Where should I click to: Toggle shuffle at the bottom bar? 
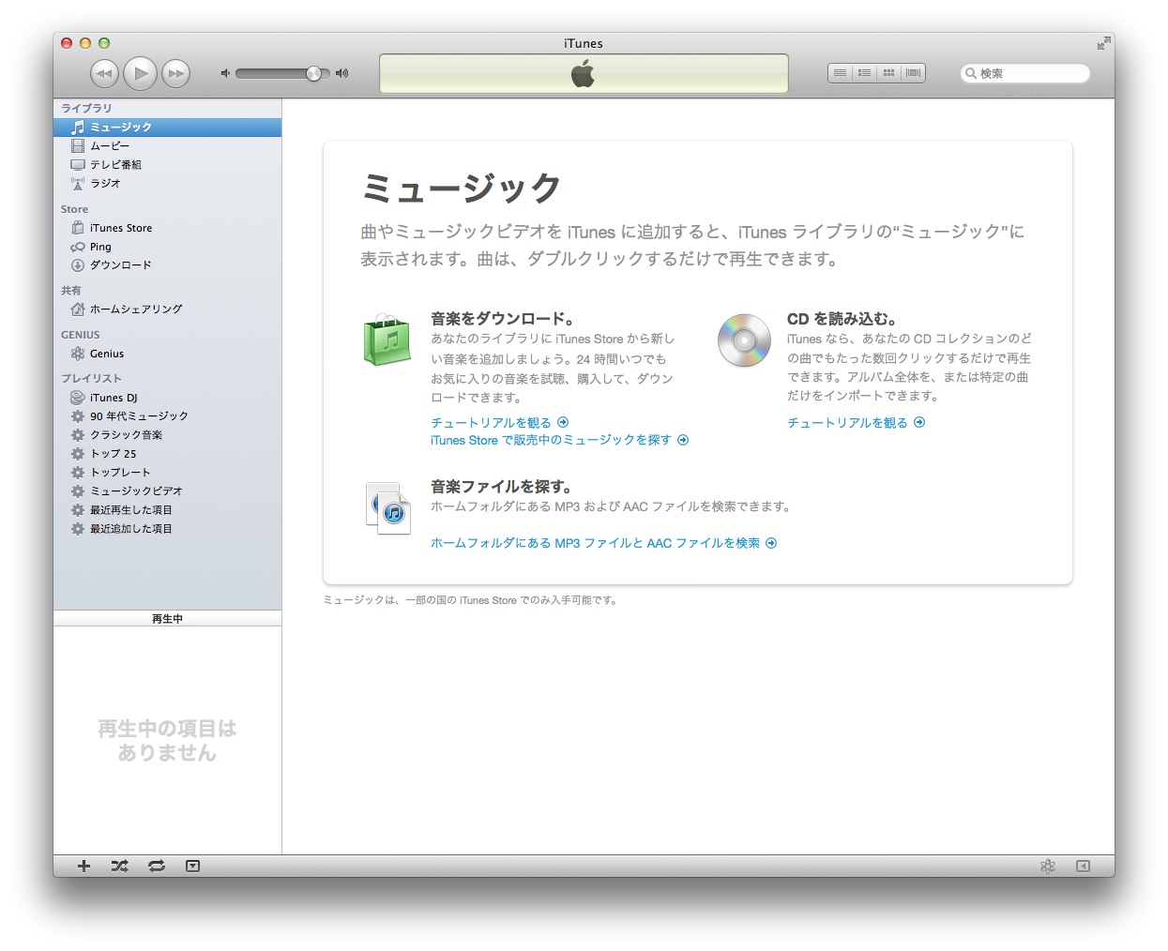[x=119, y=867]
